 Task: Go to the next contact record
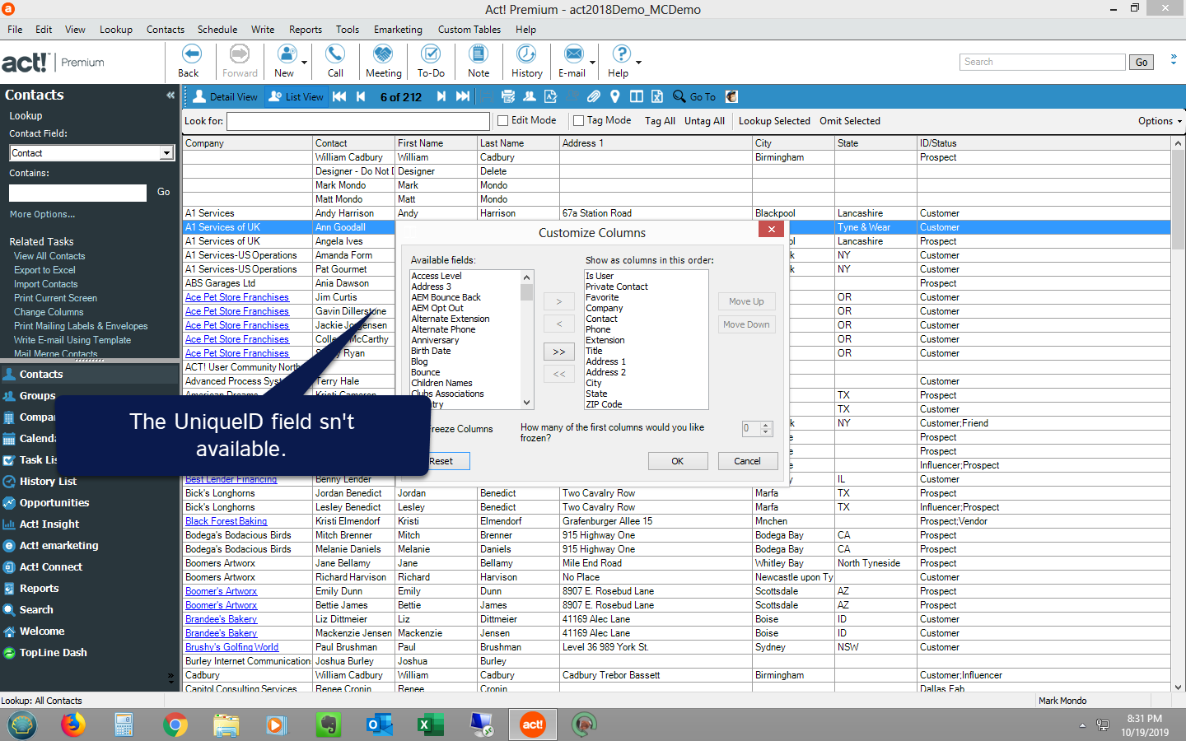pos(441,96)
